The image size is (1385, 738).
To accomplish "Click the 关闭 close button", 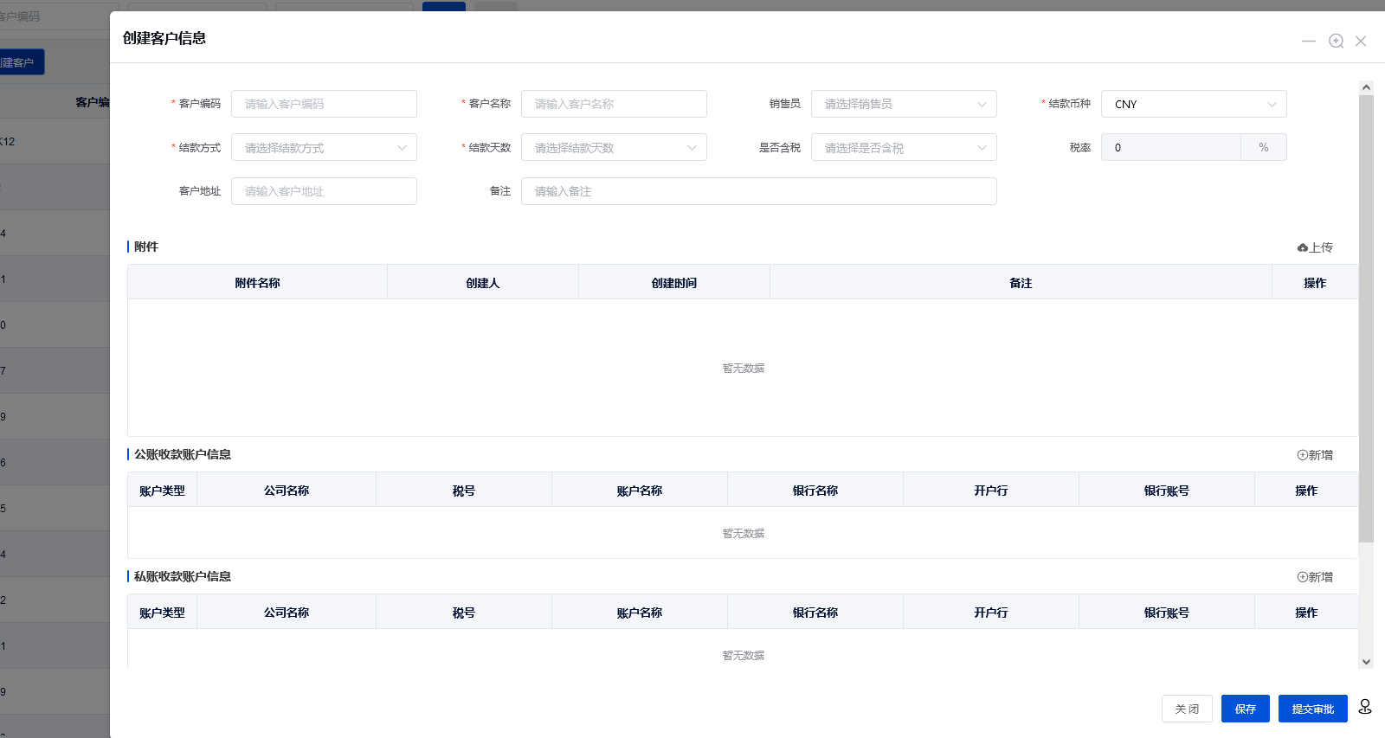I will [1187, 709].
